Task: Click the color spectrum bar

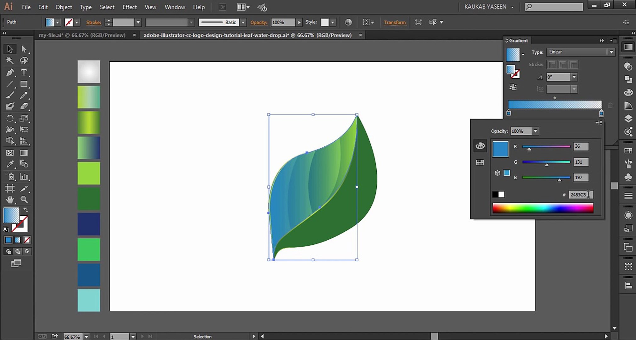Action: 543,208
